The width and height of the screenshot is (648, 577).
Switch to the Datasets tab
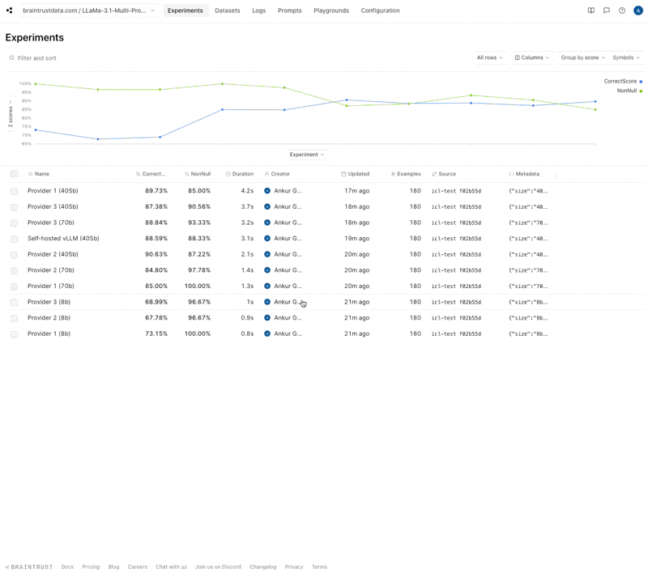coord(228,11)
